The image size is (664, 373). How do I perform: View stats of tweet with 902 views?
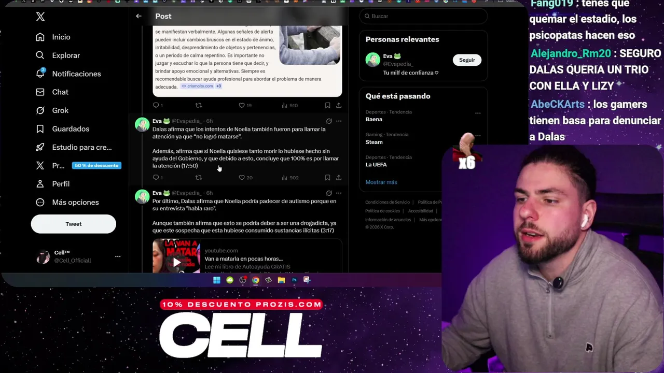tap(290, 178)
